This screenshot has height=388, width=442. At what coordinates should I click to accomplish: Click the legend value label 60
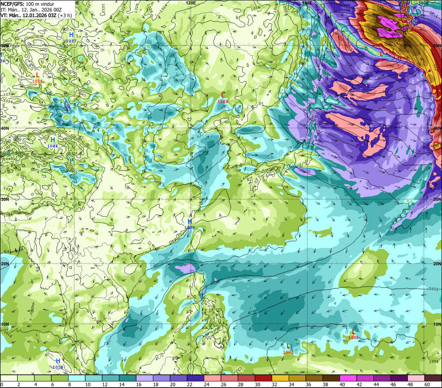427,384
